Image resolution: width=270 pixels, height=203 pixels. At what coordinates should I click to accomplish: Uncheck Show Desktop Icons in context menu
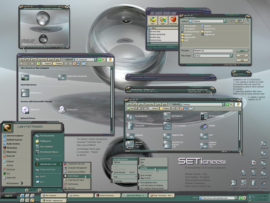148,182
